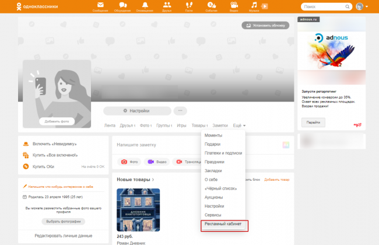Switch to the Товары tab
This screenshot has height=245, width=379.
point(199,125)
